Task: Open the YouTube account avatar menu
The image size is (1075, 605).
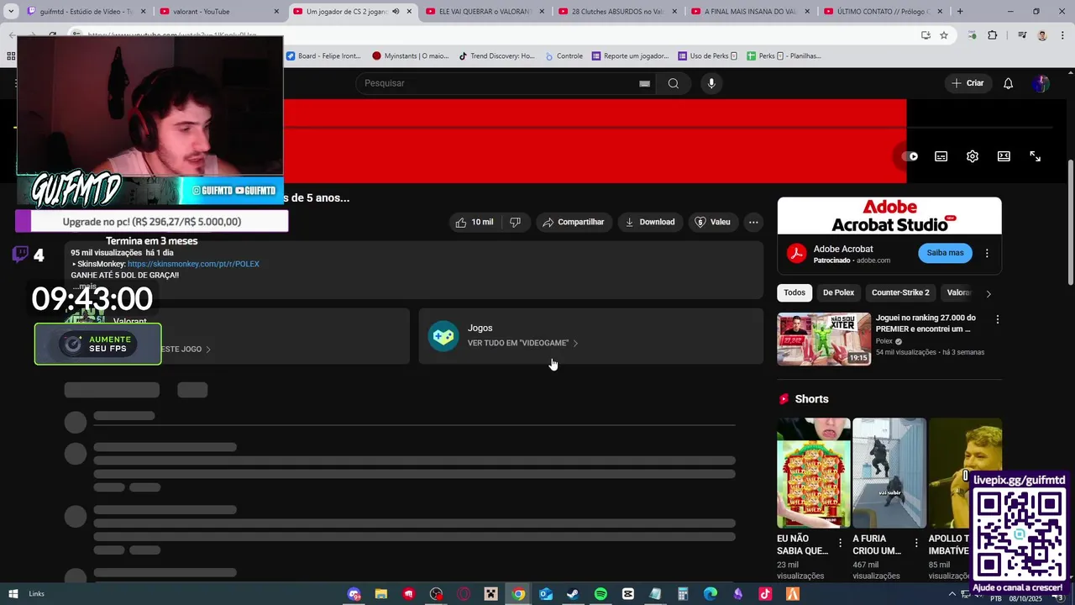Action: [x=1041, y=83]
